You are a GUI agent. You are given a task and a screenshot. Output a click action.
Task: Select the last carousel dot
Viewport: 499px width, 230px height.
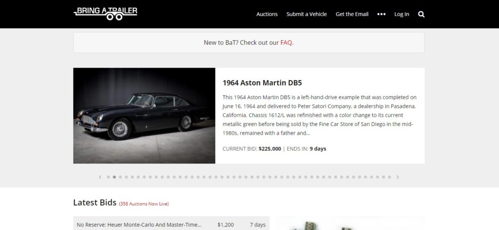point(389,177)
